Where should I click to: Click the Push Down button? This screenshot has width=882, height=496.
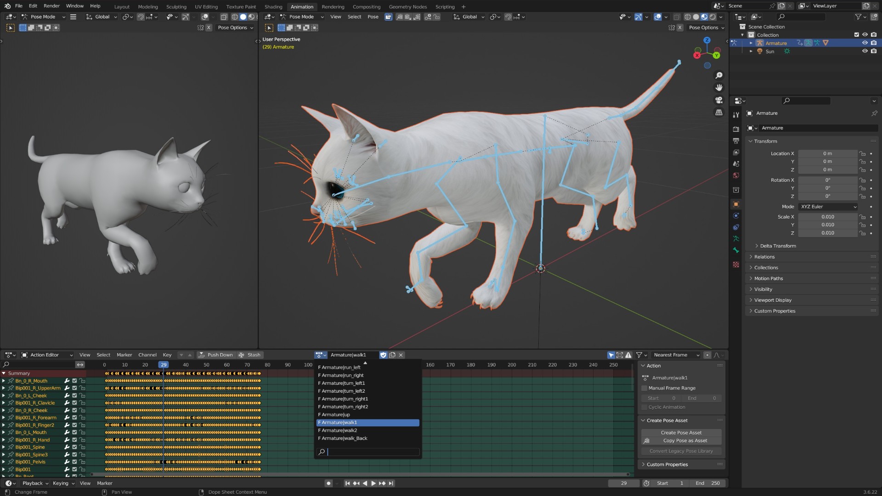point(216,355)
